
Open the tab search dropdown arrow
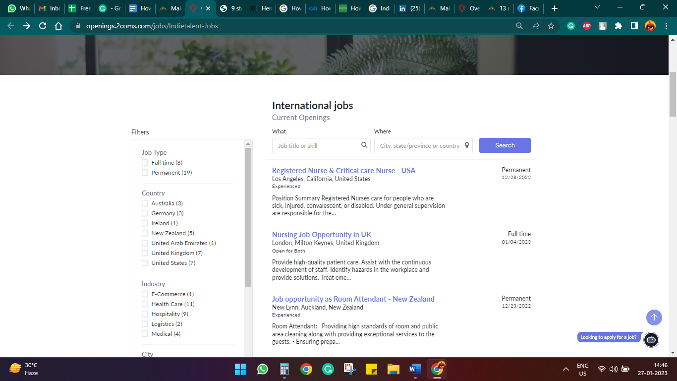coord(597,8)
